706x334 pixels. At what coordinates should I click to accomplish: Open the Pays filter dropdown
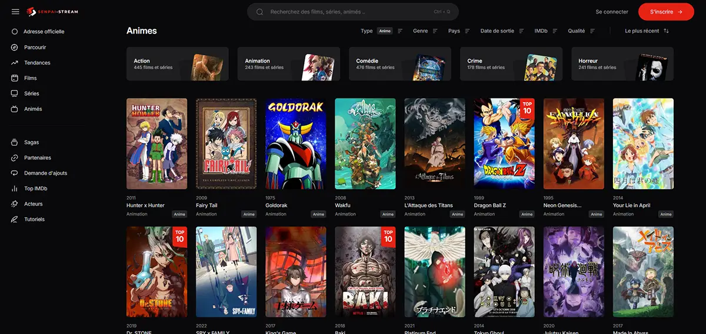click(459, 31)
